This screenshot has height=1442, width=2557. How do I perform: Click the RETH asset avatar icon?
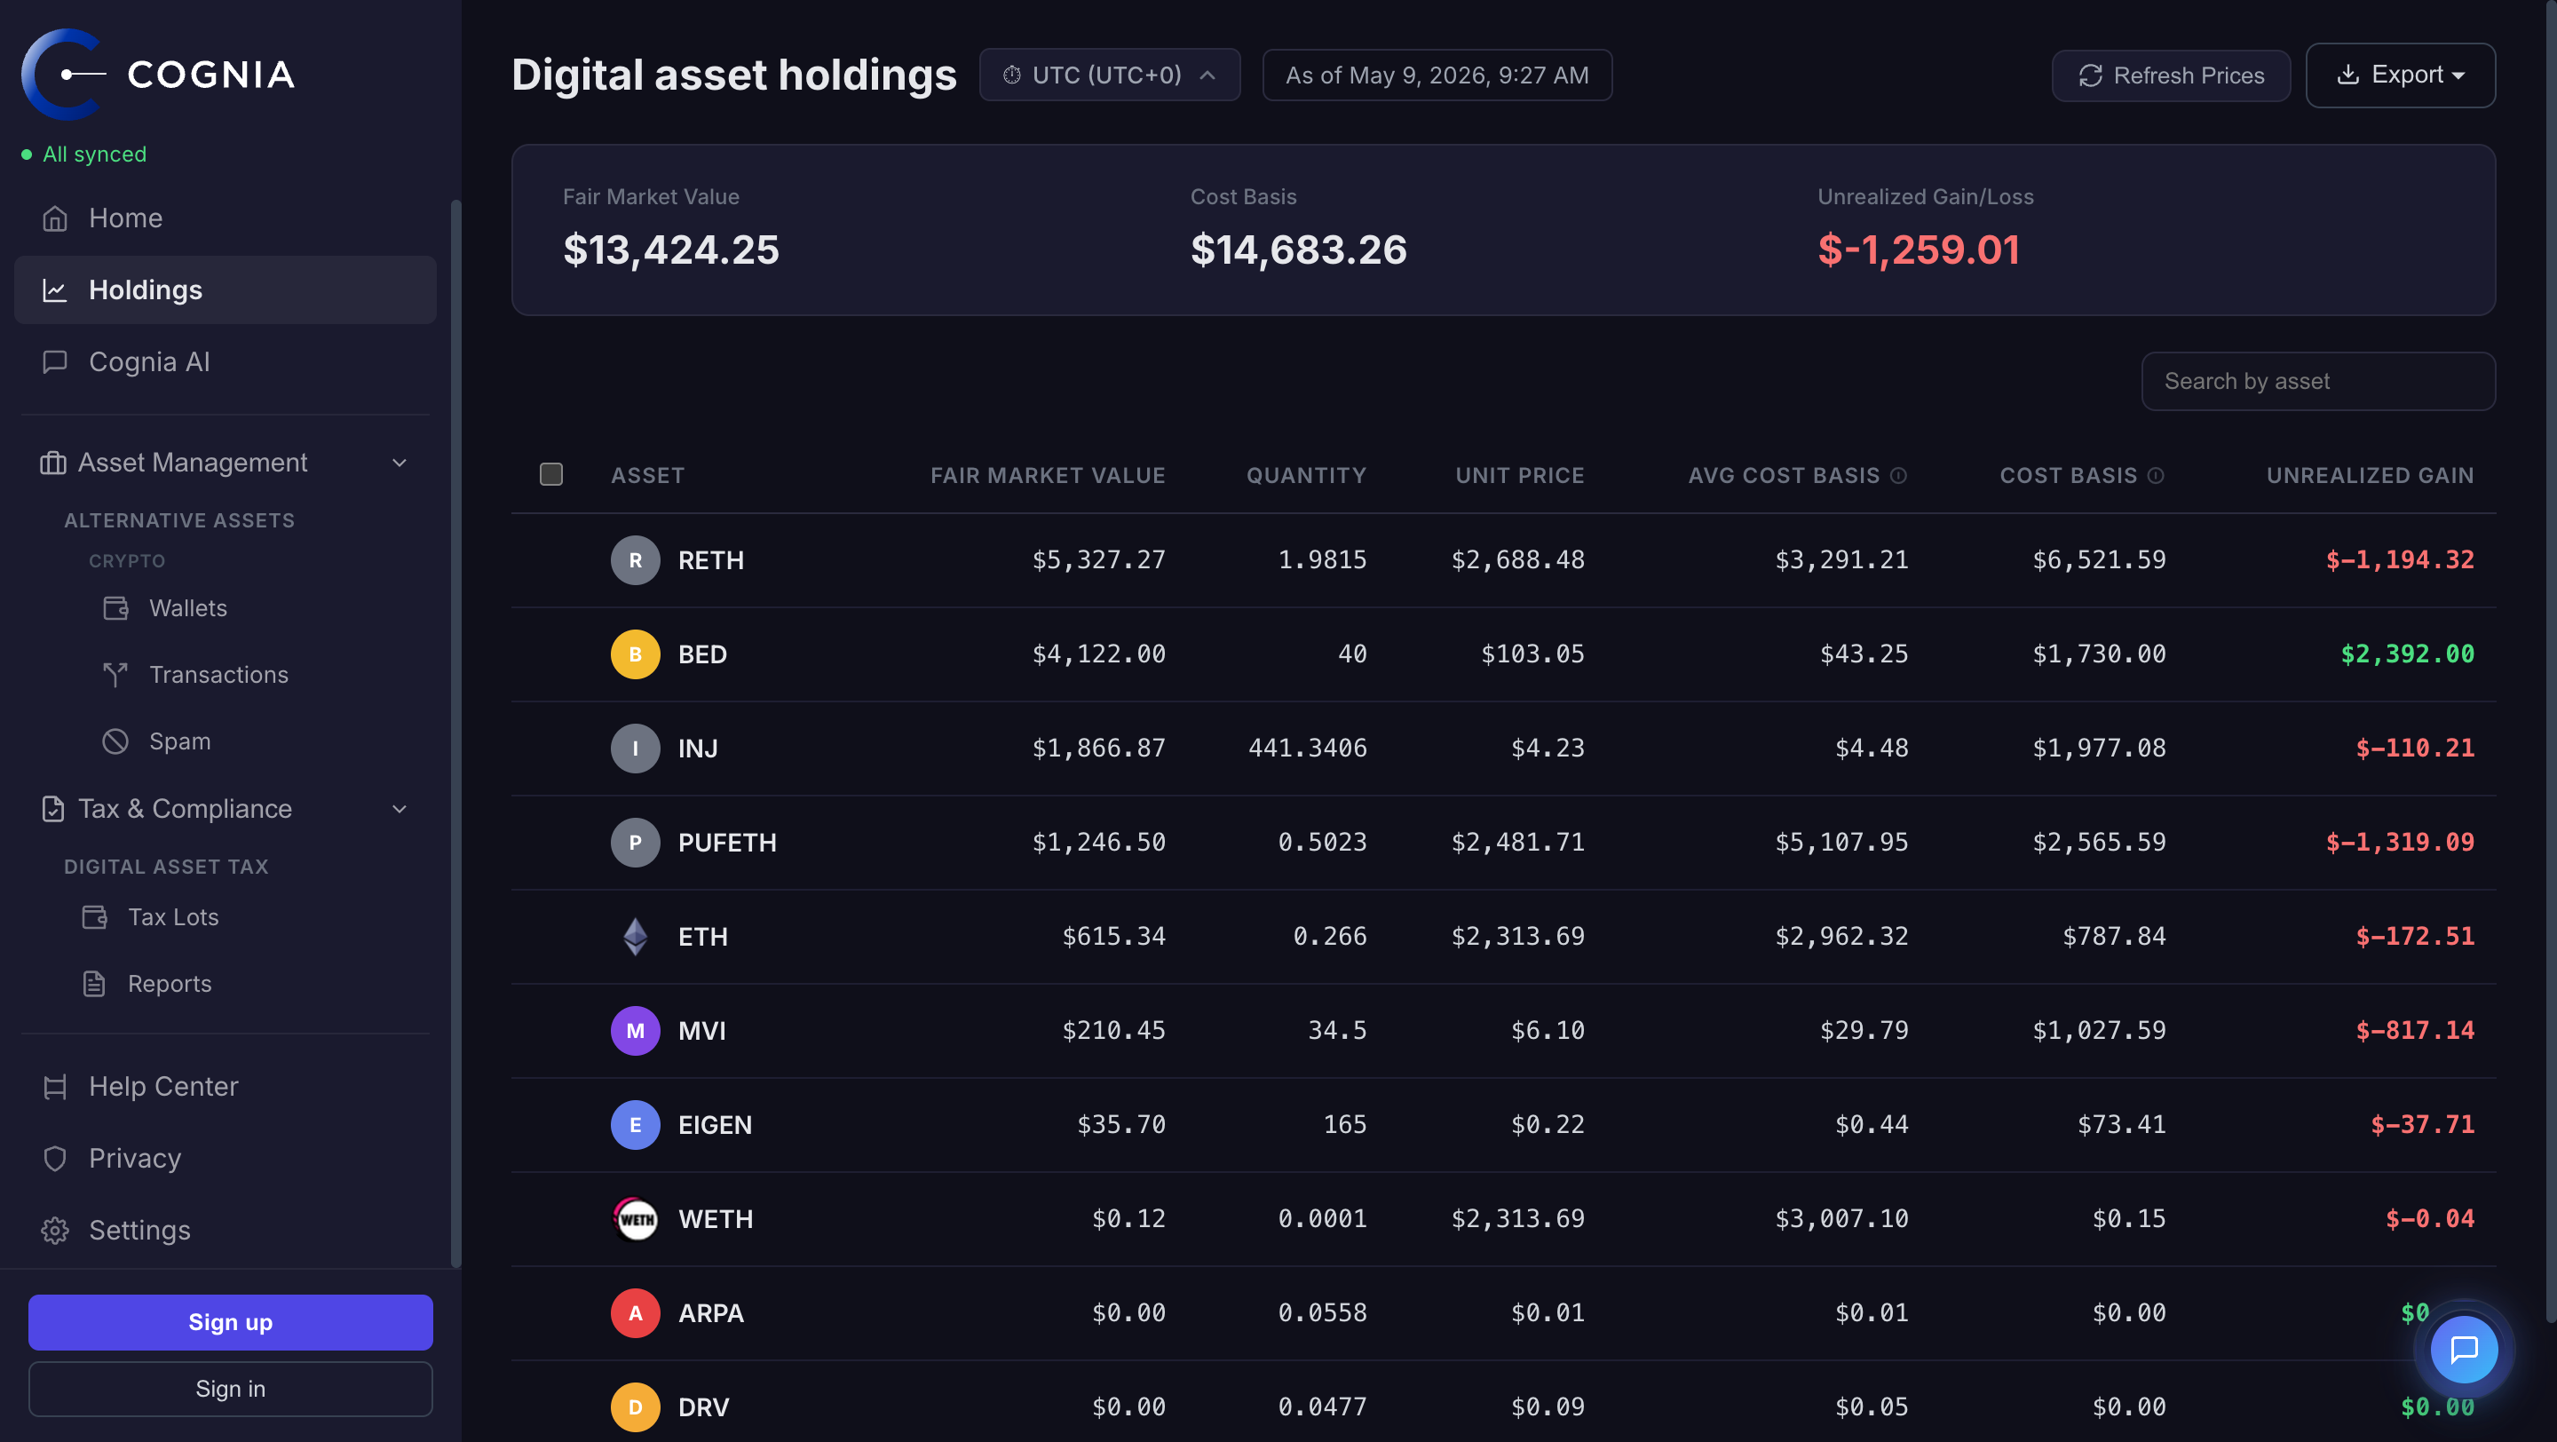coord(636,559)
